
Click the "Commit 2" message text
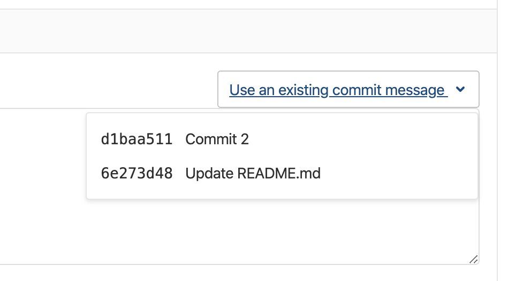click(x=217, y=139)
